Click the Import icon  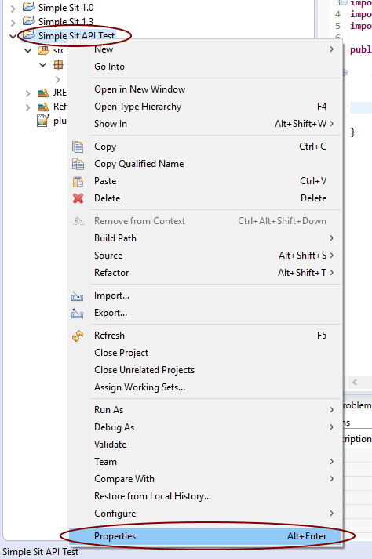click(78, 296)
